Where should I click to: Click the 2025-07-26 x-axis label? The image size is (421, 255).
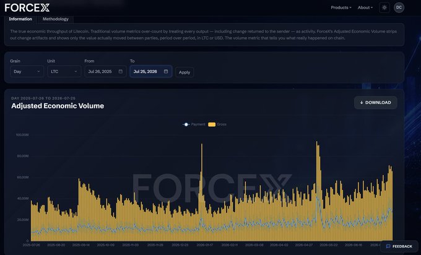click(x=31, y=245)
